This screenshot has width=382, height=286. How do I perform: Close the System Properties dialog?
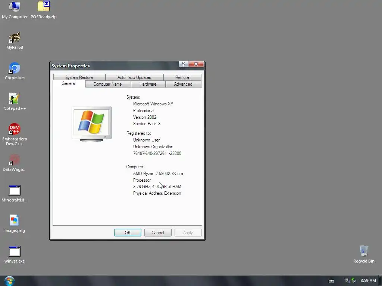click(196, 64)
